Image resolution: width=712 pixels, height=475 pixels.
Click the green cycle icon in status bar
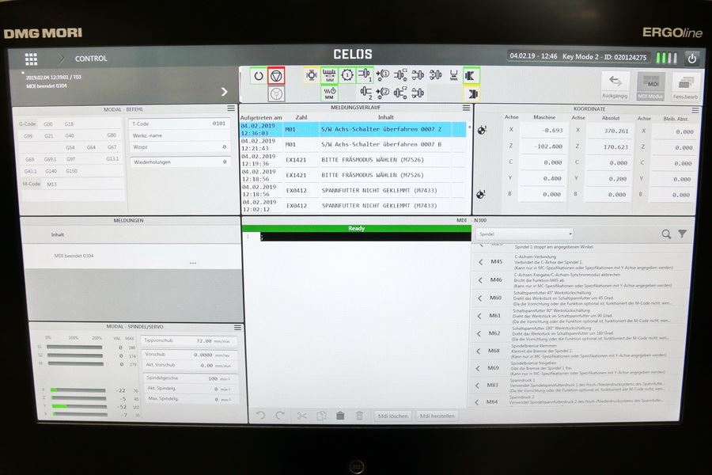coord(258,75)
